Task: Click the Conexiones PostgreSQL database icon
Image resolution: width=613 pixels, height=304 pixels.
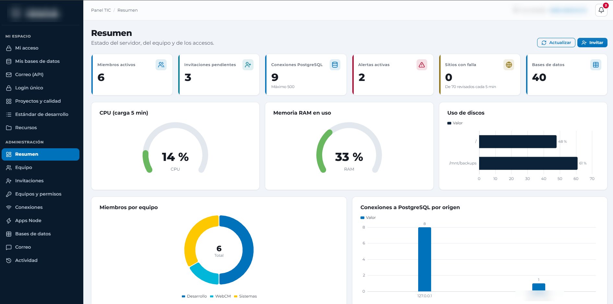Action: 335,65
